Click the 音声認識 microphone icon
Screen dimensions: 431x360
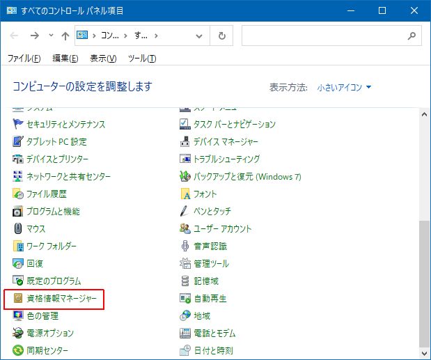point(185,246)
